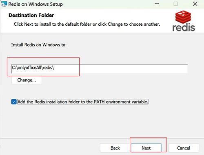This screenshot has width=204, height=155.
Task: Close the Redis setup window with X
Action: (x=195, y=4)
